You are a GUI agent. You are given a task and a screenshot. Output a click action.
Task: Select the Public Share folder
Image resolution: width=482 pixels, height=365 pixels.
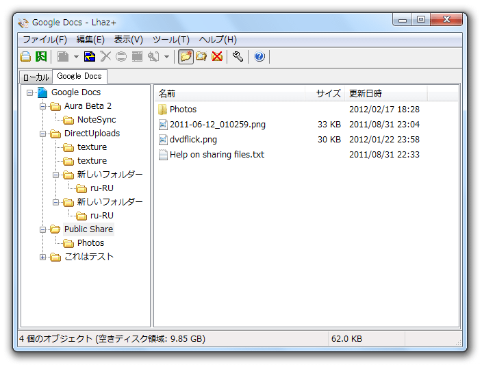pos(88,229)
